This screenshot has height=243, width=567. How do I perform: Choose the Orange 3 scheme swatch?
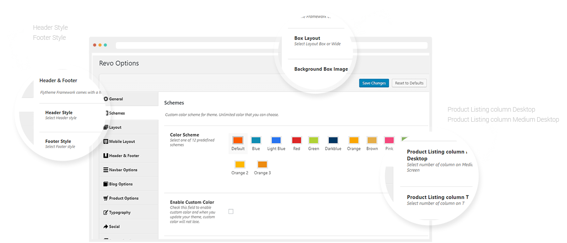coord(262,164)
